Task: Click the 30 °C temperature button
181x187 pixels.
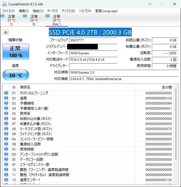Action: (x=16, y=75)
